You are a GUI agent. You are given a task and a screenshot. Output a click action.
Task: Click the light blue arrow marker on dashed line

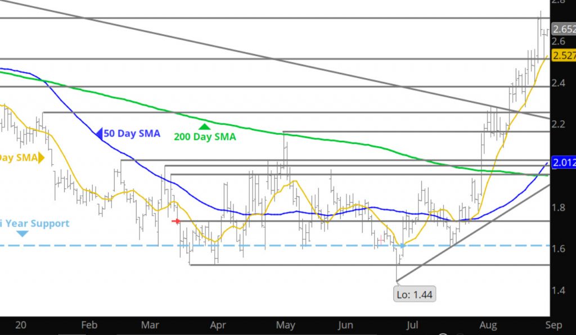click(402, 246)
